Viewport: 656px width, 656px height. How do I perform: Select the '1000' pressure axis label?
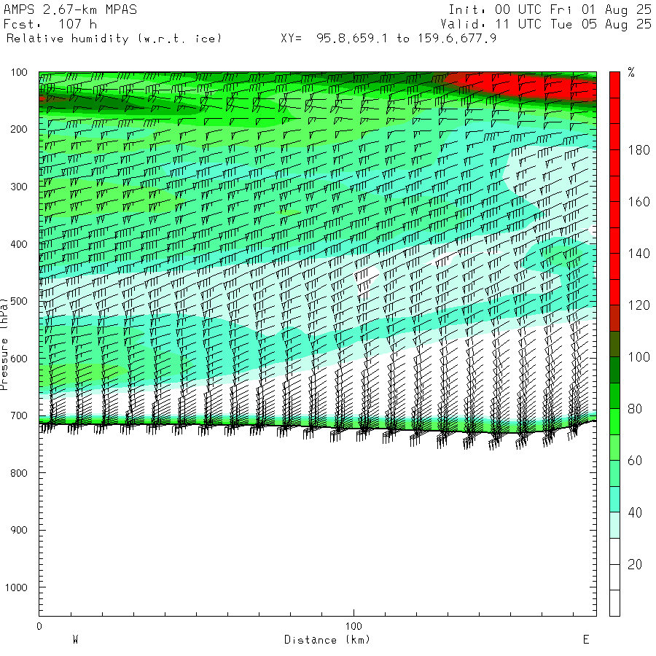[x=16, y=587]
